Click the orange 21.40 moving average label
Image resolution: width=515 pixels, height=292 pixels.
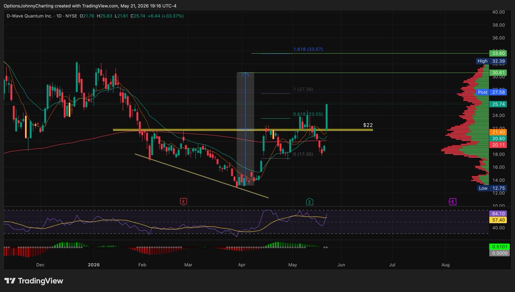tap(498, 133)
